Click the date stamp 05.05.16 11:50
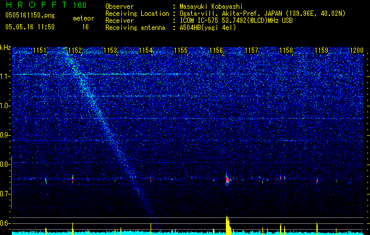The width and height of the screenshot is (370, 235). (30, 27)
